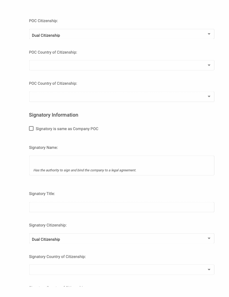Click the POC Citizenship dropdown arrow

[x=209, y=34]
